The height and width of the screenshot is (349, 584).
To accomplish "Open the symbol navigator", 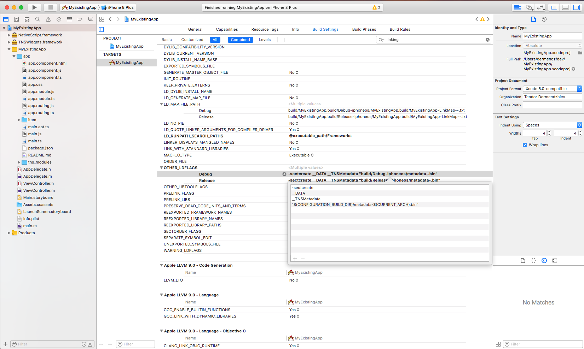I will coord(27,19).
